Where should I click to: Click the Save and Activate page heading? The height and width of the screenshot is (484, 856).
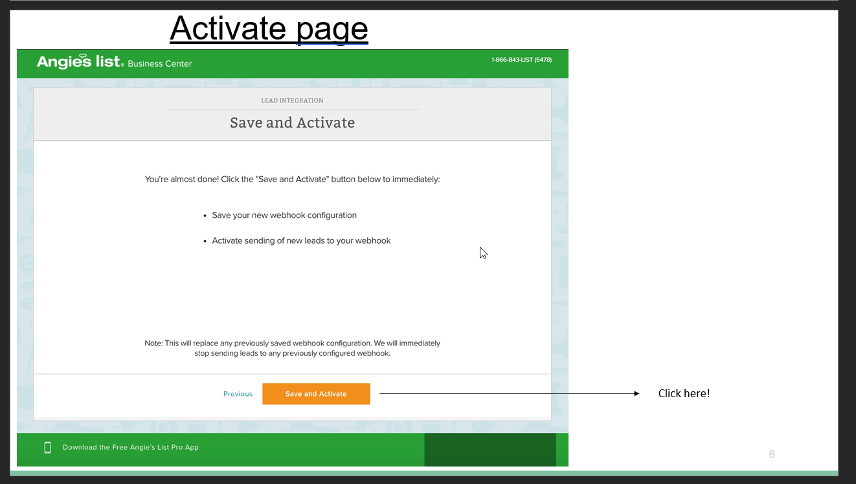click(292, 123)
